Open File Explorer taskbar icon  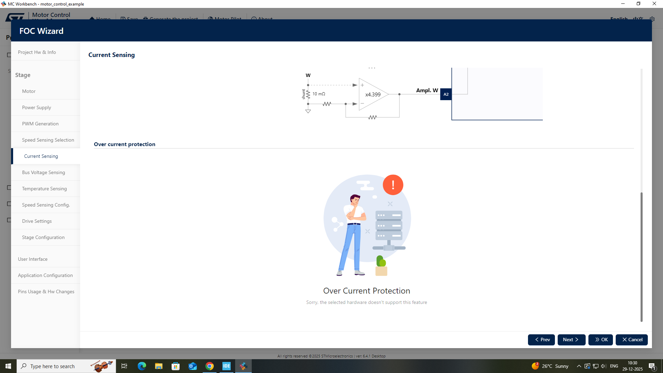(158, 366)
